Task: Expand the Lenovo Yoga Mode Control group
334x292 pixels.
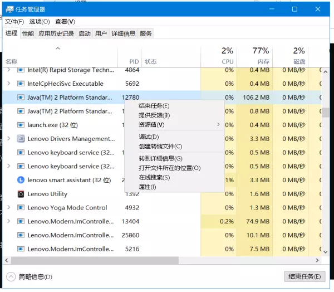Action: (8, 207)
